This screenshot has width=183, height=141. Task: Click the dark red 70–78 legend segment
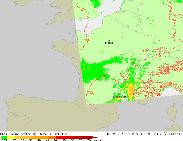coord(85,137)
